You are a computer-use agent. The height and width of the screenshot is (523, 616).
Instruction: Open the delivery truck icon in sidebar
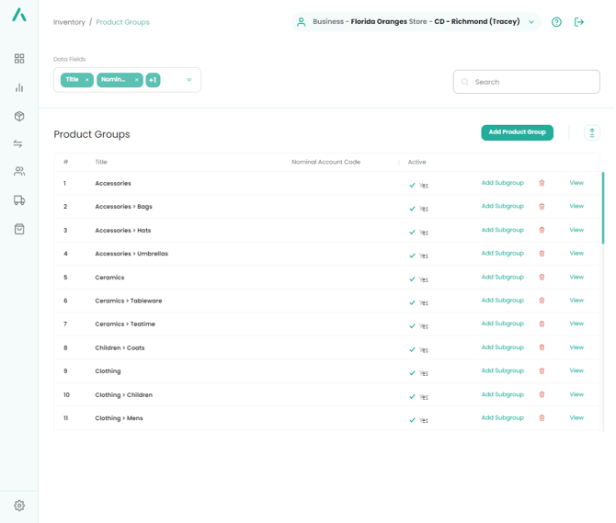[19, 200]
